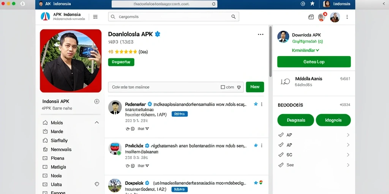Click the Pnlickdic author avatar
Viewport: 389px width, 194px height.
115,149
